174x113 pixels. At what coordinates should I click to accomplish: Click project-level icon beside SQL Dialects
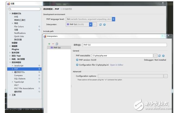tap(39, 79)
